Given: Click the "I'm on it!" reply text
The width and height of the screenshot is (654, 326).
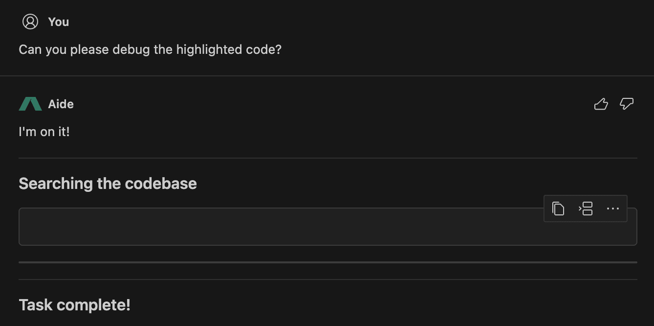Looking at the screenshot, I should click(44, 132).
